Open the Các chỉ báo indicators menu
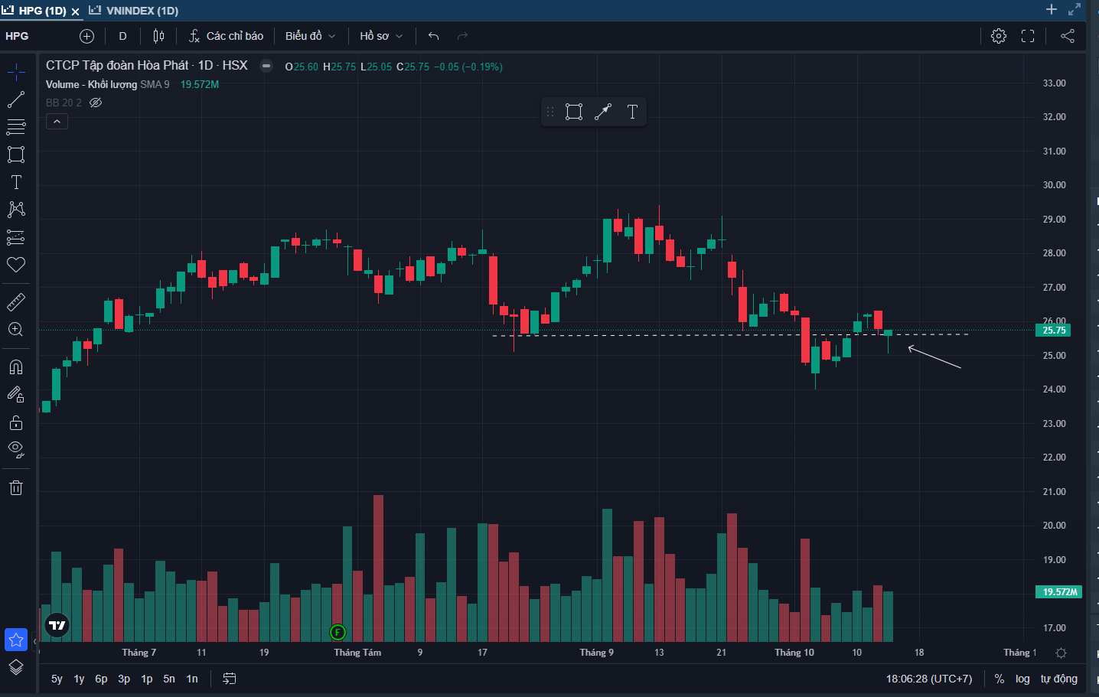Screen dimensions: 1099x697 (226, 36)
